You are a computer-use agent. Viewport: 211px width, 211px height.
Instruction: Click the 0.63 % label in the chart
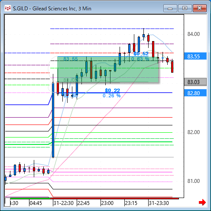click(140, 59)
